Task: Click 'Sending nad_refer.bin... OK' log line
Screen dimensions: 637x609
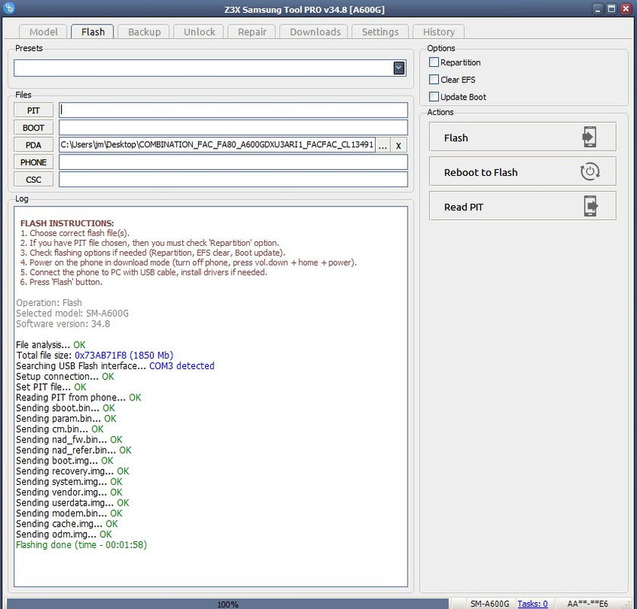Action: tap(74, 450)
